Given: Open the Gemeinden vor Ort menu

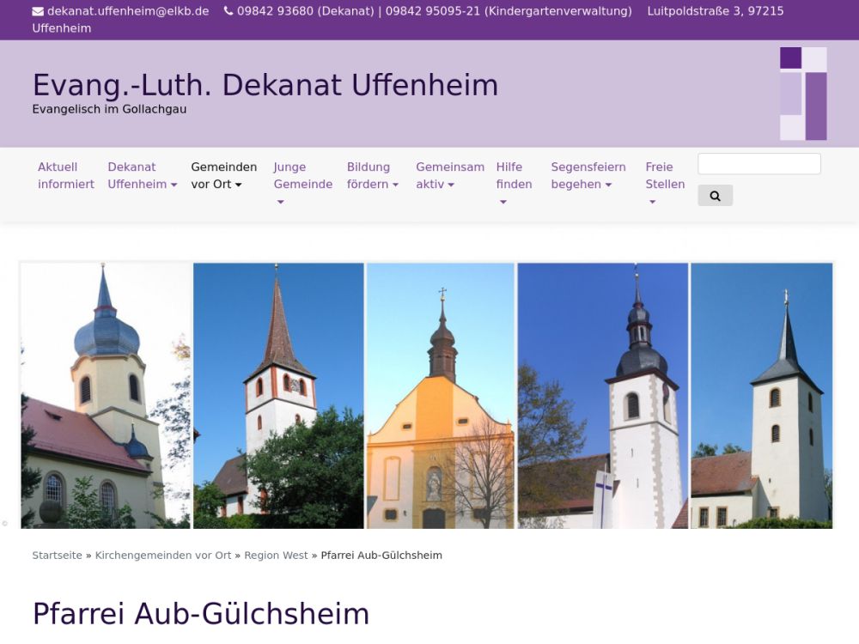Looking at the screenshot, I should (223, 175).
